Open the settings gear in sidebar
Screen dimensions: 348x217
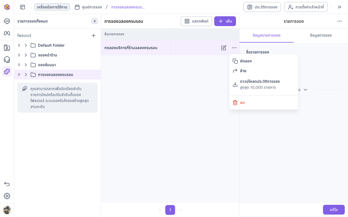[x=7, y=196]
